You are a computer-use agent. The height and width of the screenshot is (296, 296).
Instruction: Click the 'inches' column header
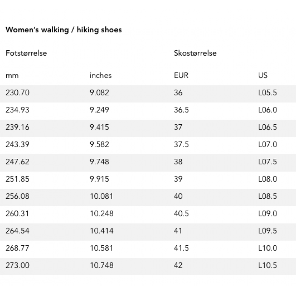click(x=101, y=75)
